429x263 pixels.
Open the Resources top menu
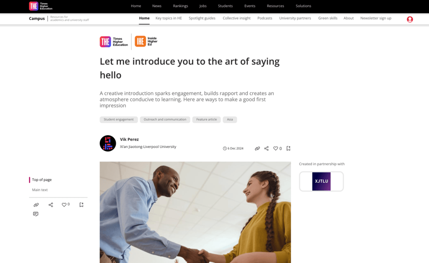tap(275, 6)
